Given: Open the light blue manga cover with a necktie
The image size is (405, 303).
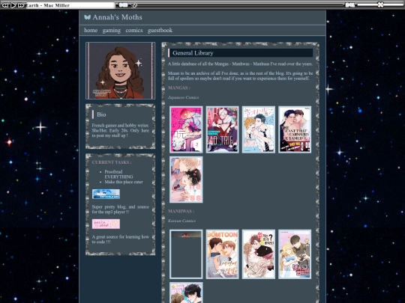Looking at the screenshot, I should [259, 129].
